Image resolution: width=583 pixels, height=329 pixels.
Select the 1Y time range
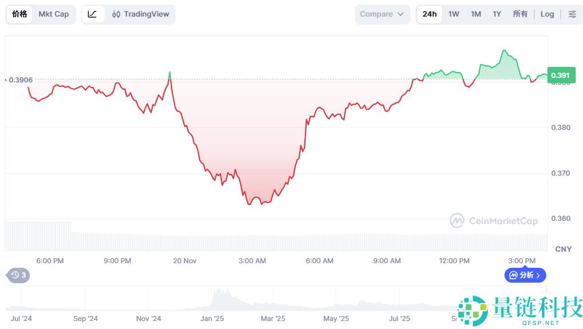[497, 14]
